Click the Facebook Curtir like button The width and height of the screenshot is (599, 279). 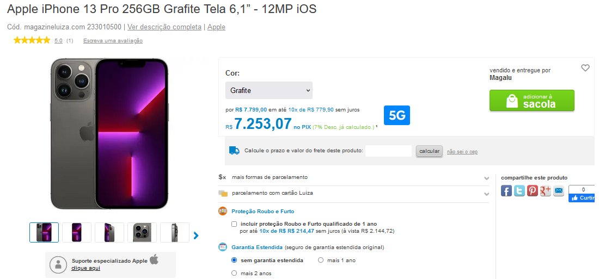(582, 198)
